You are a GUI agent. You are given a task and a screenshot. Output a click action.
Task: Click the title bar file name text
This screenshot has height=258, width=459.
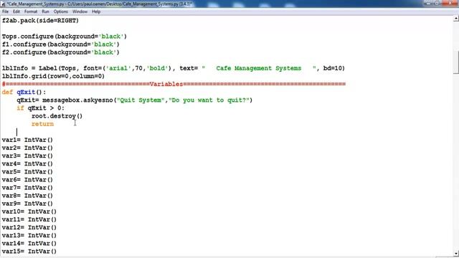[99, 4]
